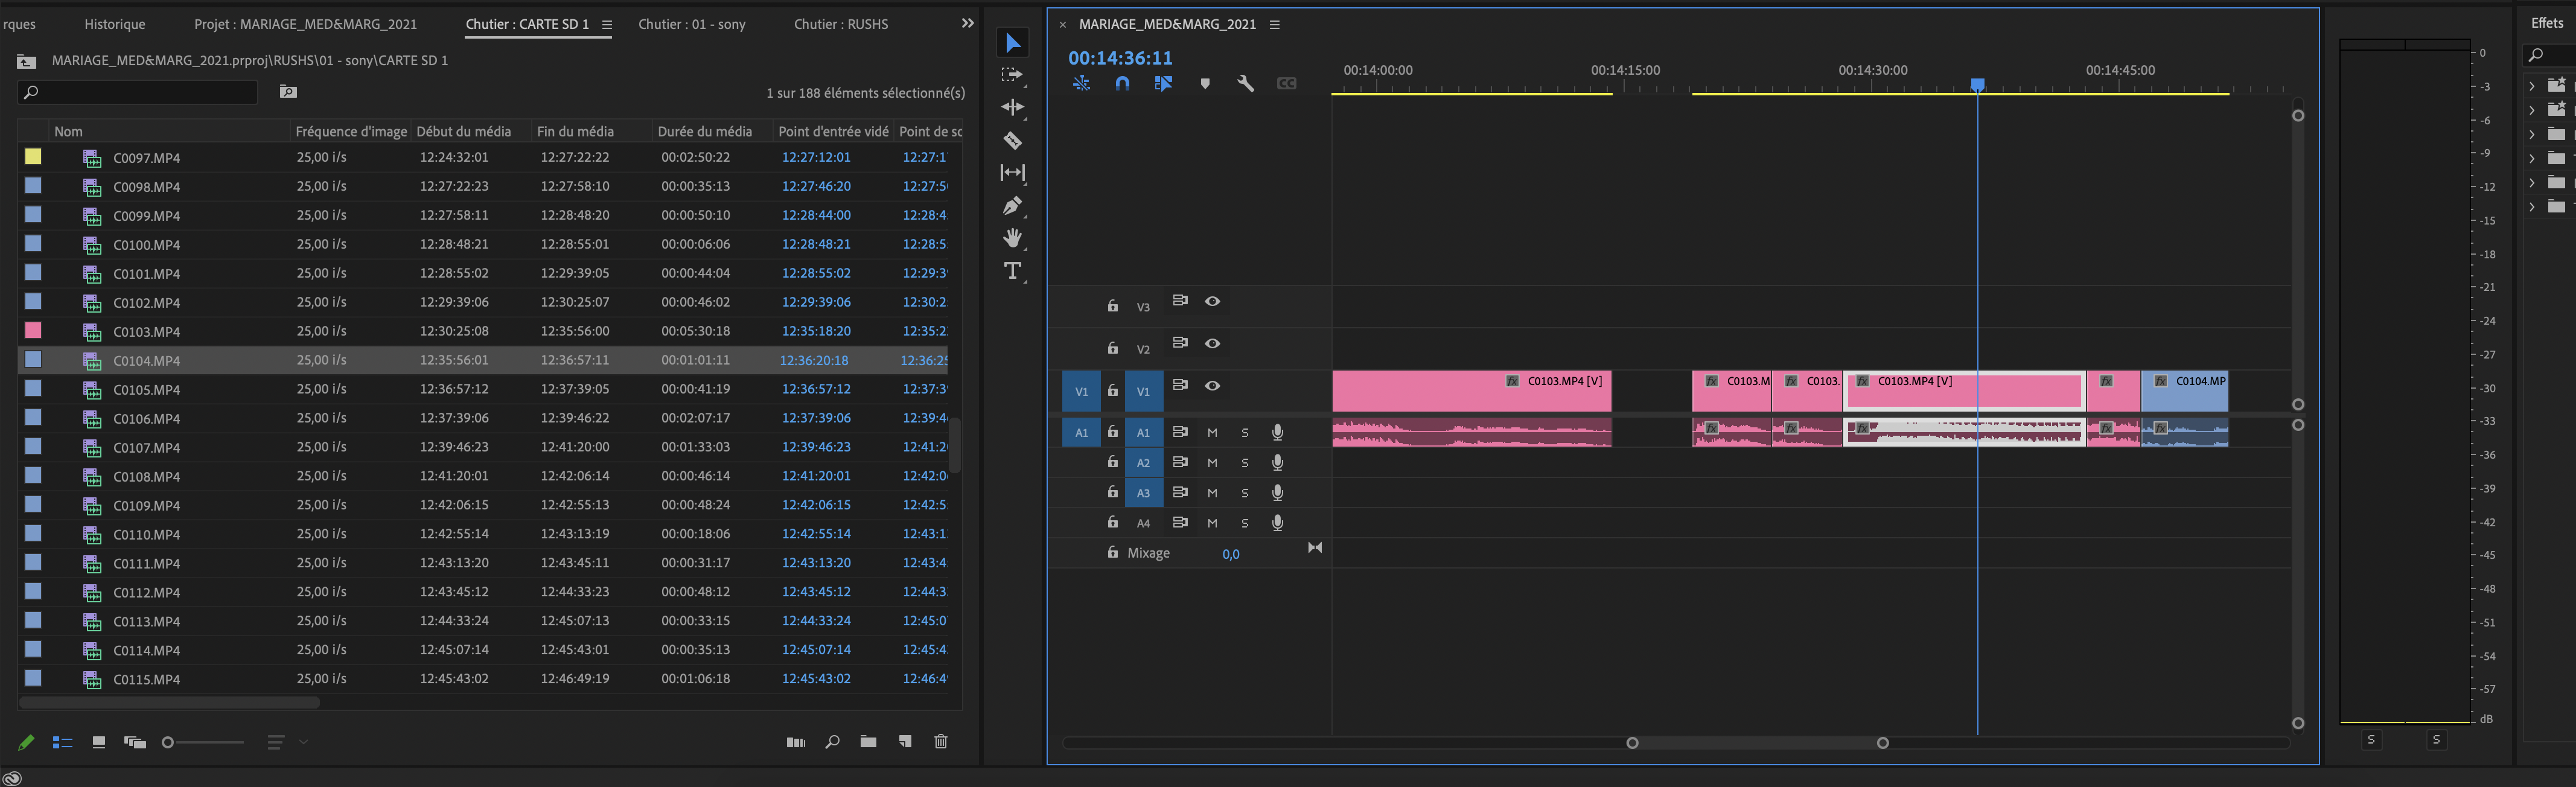Select the Hand tool
Viewport: 2576px width, 787px height.
1012,238
